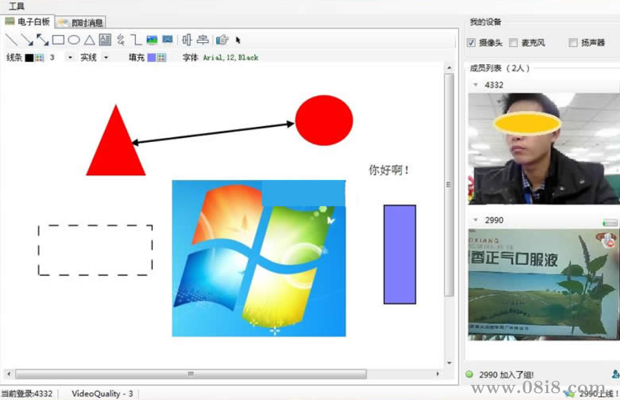Select the Windows 7 logo image
620x400 pixels.
click(x=259, y=258)
